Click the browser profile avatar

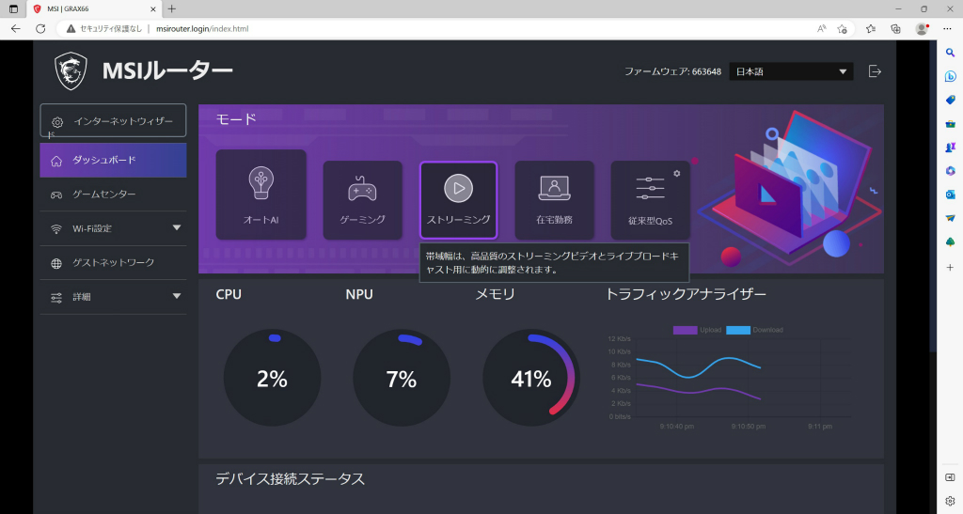click(922, 29)
